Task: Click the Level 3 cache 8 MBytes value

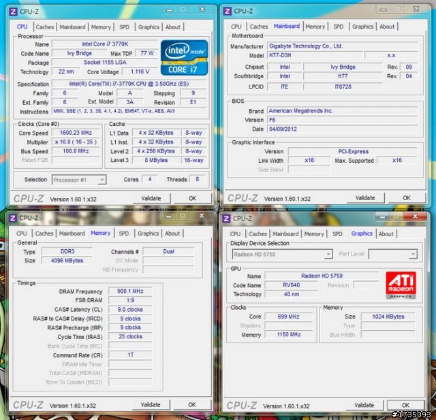Action: click(x=156, y=160)
